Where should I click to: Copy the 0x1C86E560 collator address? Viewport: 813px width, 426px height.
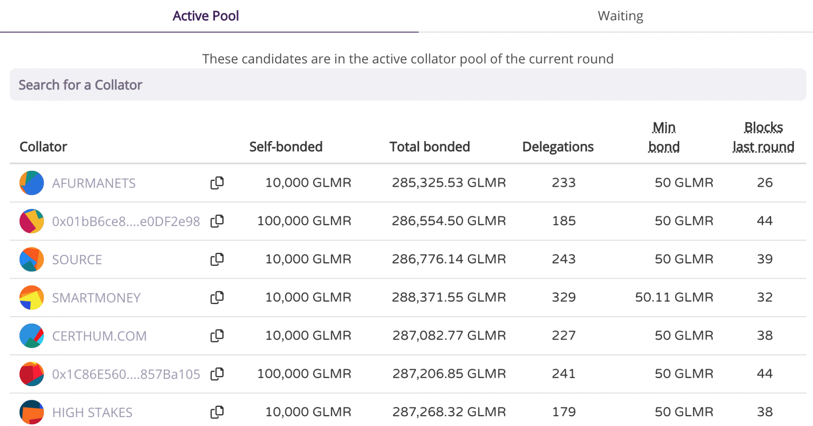click(217, 374)
